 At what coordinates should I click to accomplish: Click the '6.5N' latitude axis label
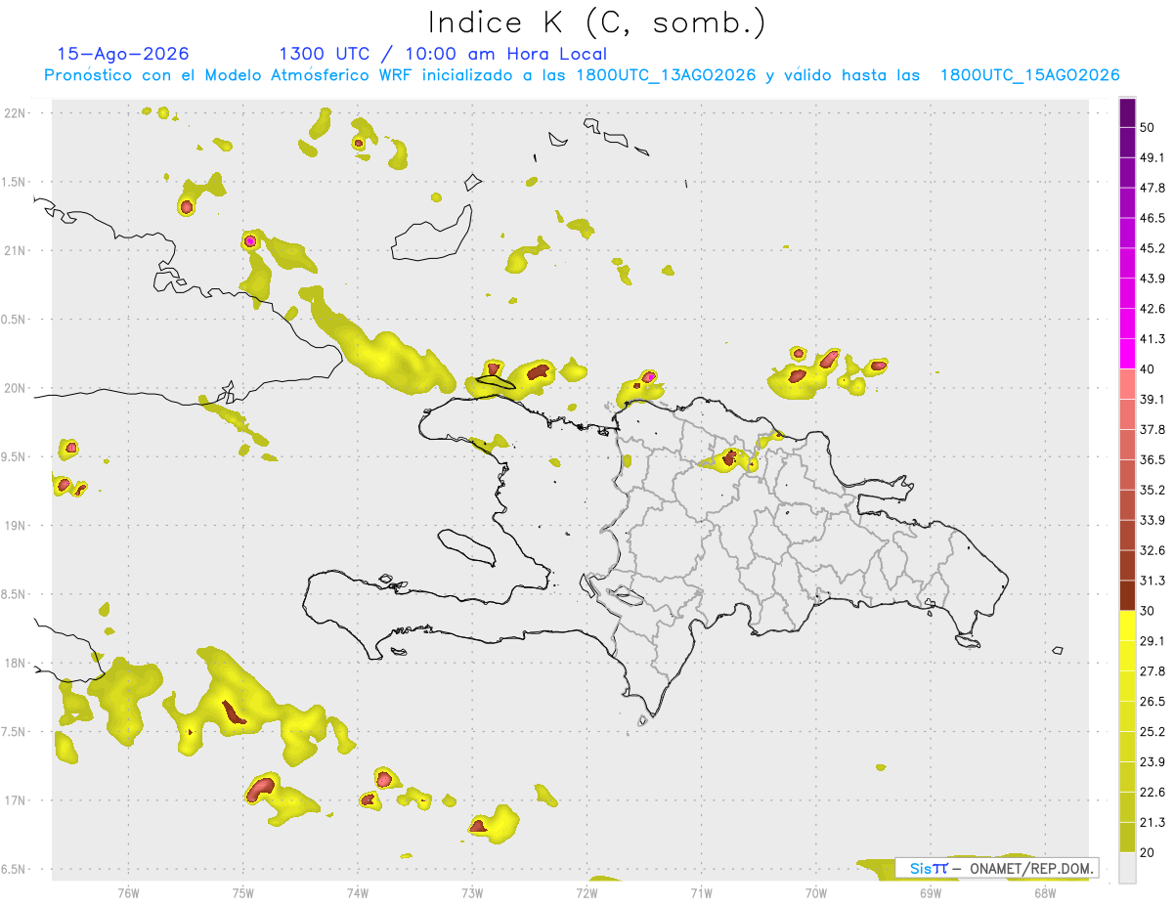tap(15, 869)
